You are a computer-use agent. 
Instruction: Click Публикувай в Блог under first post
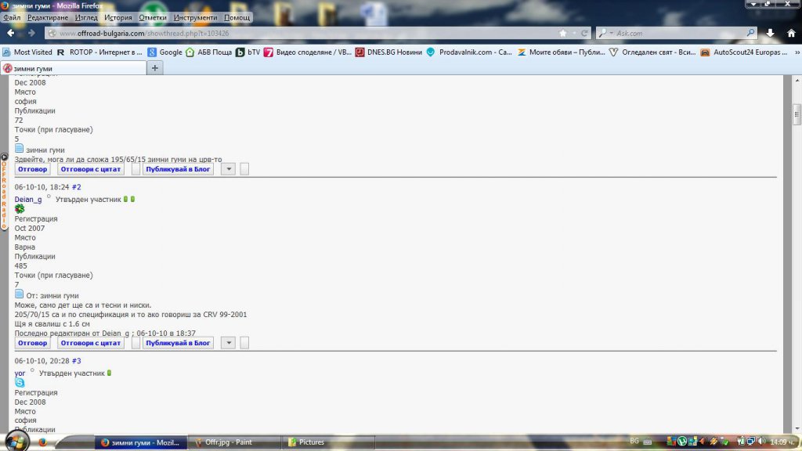click(x=178, y=169)
